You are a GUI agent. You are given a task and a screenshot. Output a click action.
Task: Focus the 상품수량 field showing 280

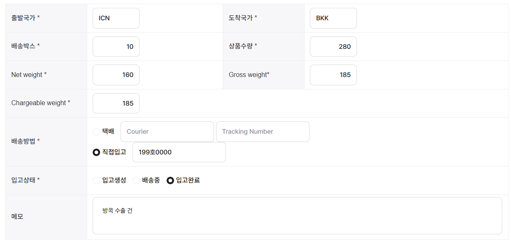coord(333,46)
